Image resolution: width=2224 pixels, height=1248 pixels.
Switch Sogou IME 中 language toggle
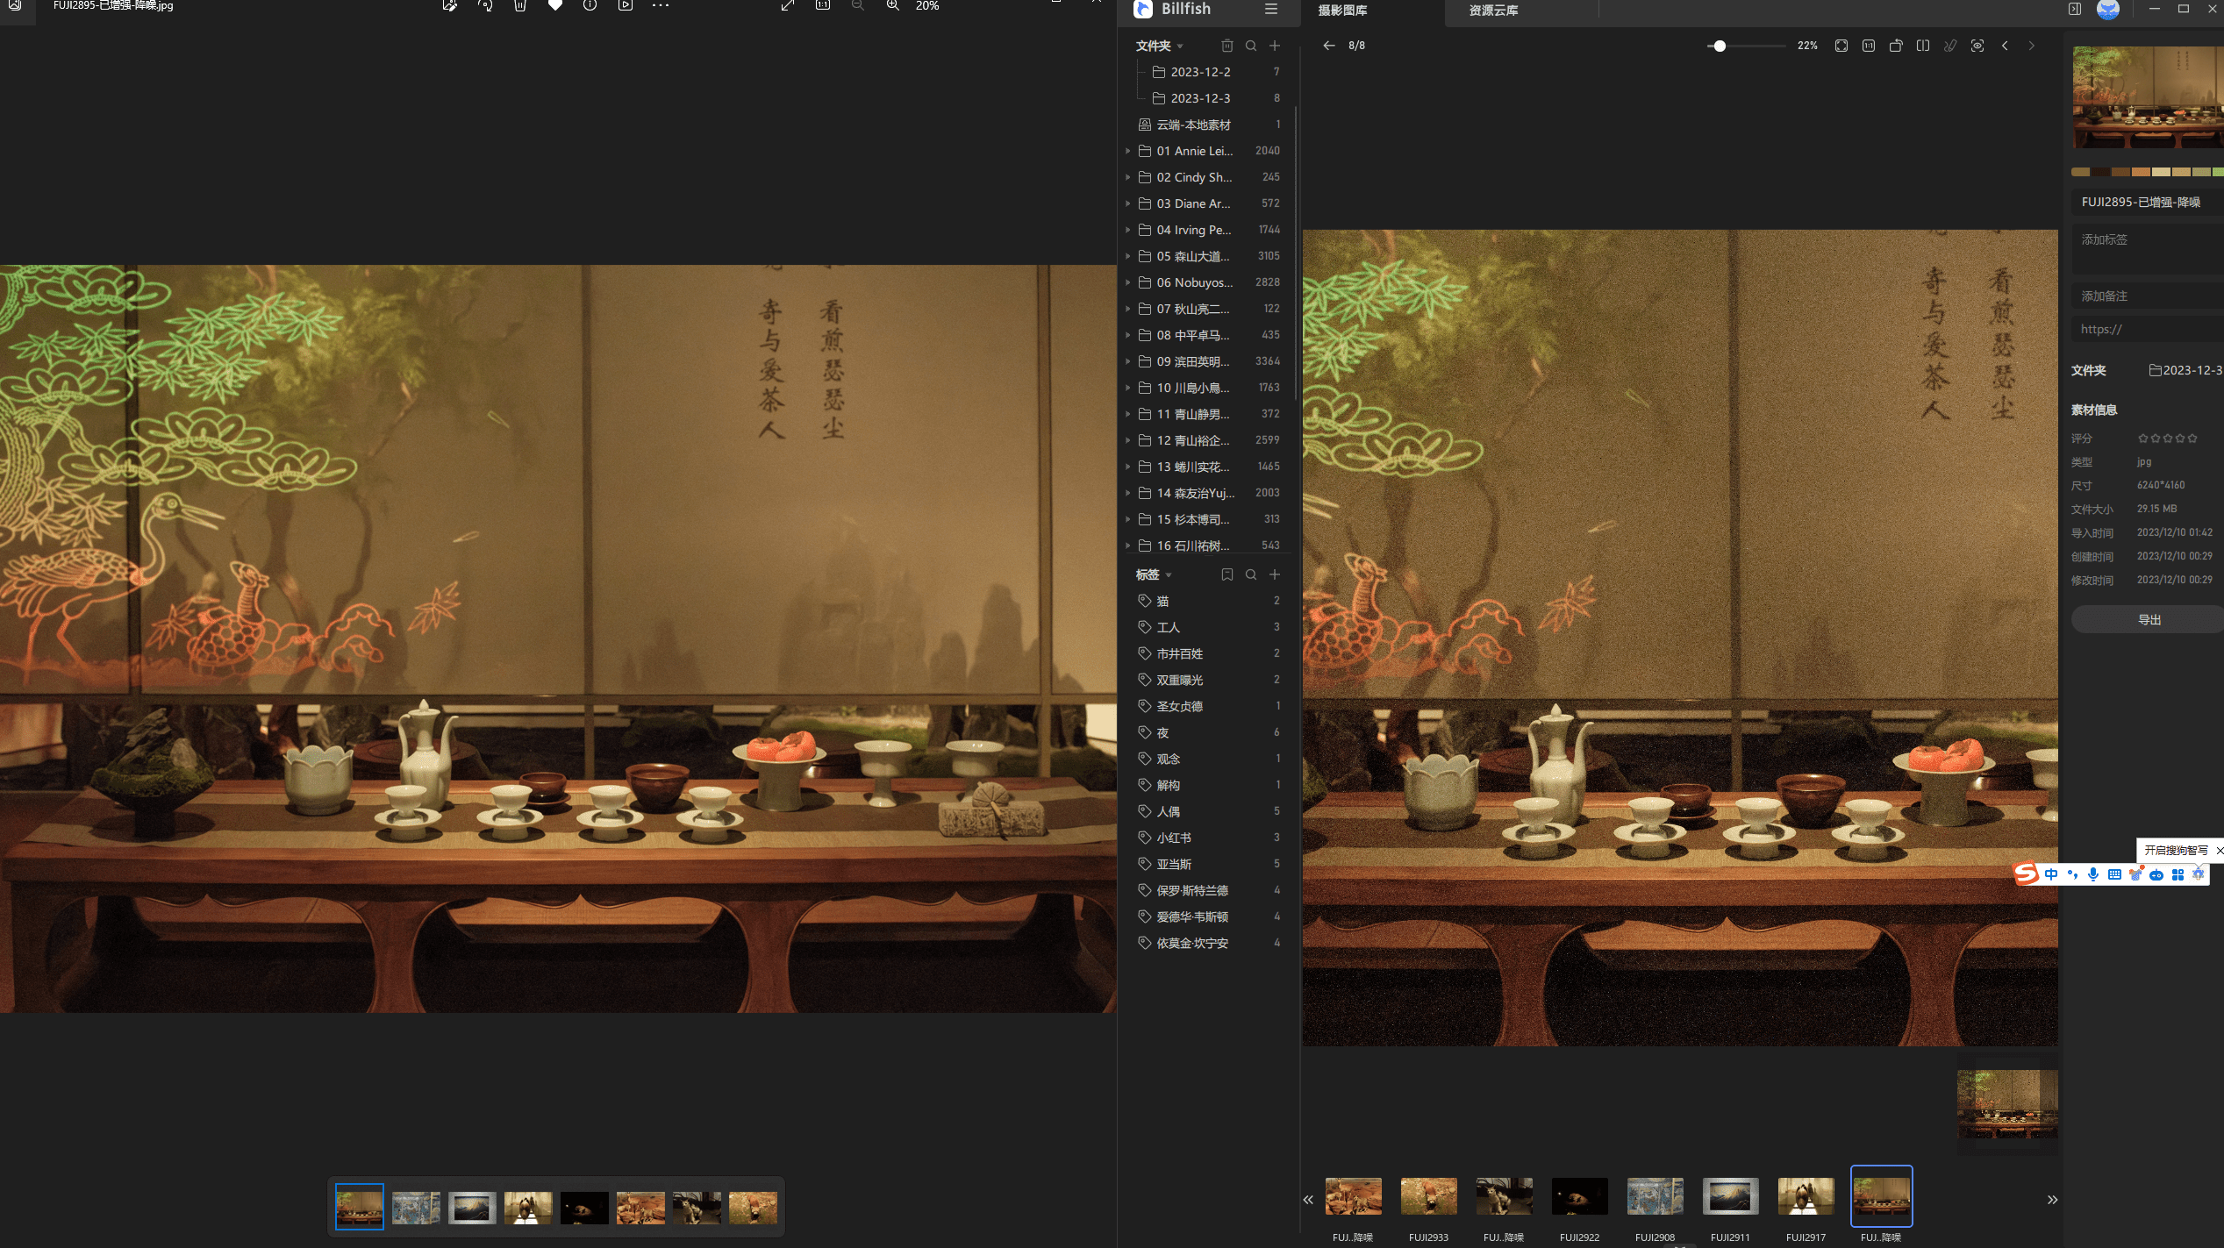2051,874
